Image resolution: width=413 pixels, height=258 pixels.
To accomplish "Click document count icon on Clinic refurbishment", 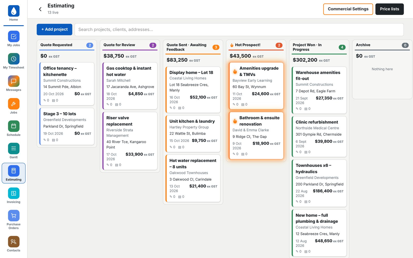I will [306, 152].
